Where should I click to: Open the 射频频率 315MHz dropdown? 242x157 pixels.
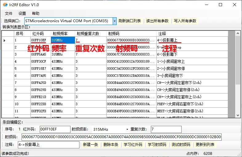pyautogui.click(x=127, y=129)
